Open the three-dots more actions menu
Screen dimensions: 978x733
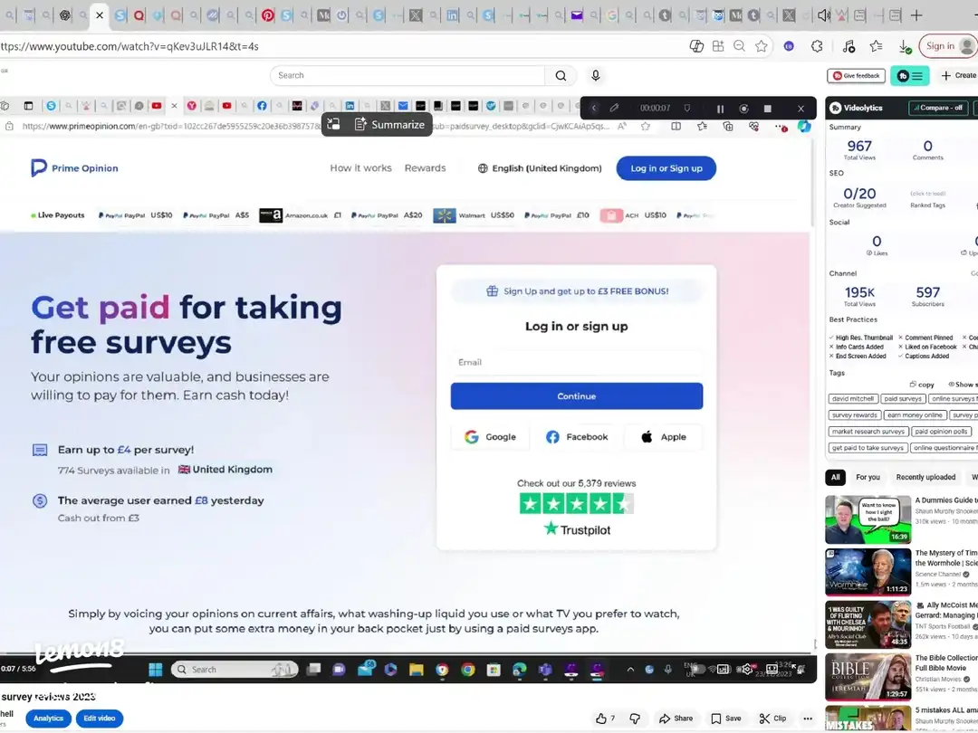(808, 718)
